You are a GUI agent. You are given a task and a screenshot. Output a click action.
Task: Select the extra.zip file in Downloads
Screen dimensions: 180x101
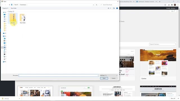(x=13, y=18)
